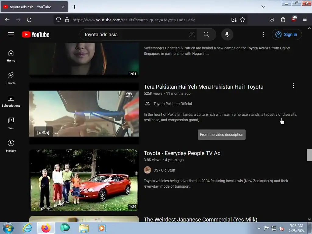Click the OS - Old Stuff channel avatar
This screenshot has width=312, height=234.
click(x=147, y=170)
